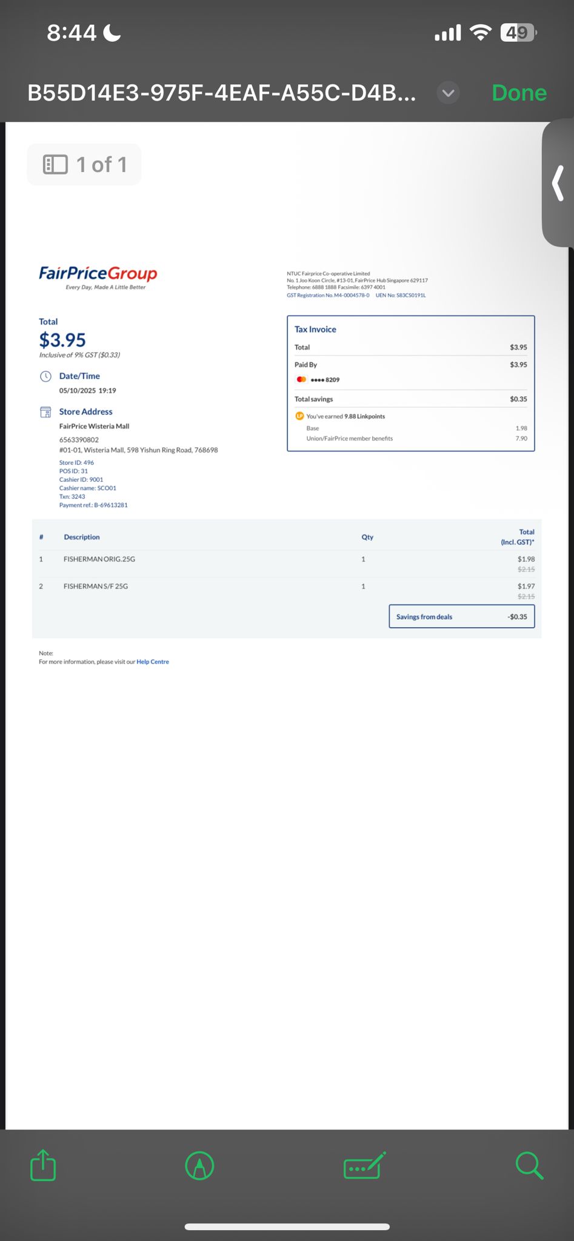
Task: Select the large $3.95 total amount
Action: pos(62,340)
